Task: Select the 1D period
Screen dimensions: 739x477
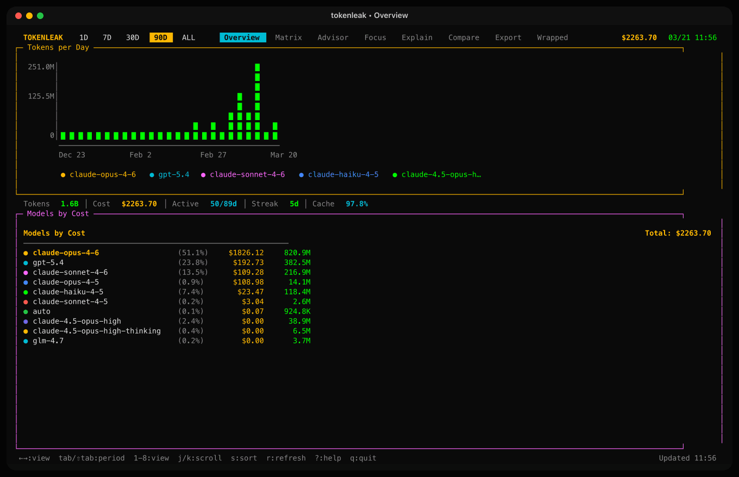Action: point(84,37)
